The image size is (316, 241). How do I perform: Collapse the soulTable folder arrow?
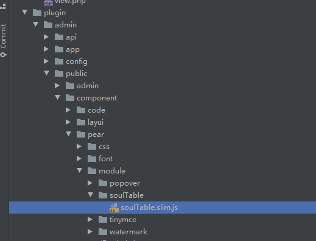click(91, 195)
